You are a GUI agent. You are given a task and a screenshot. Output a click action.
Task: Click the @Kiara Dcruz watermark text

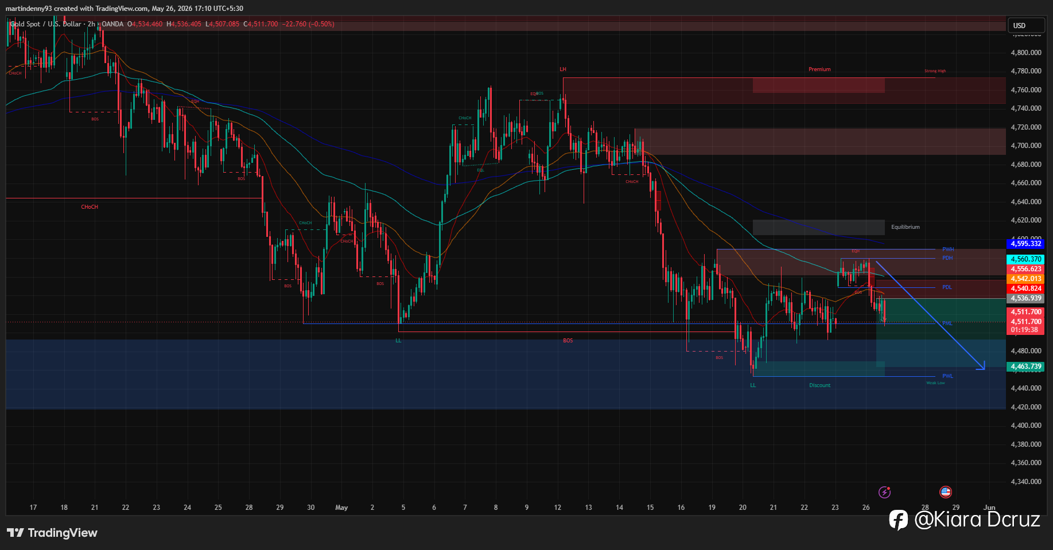[x=977, y=520]
